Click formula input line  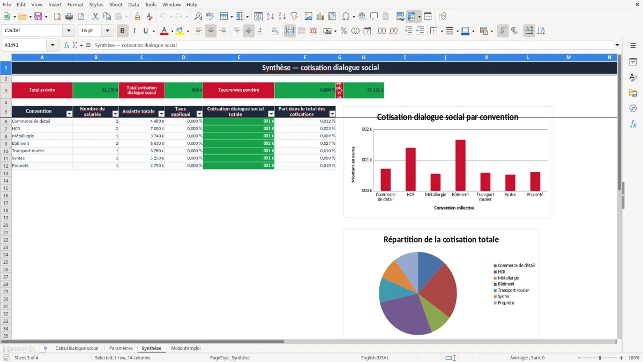[353, 45]
